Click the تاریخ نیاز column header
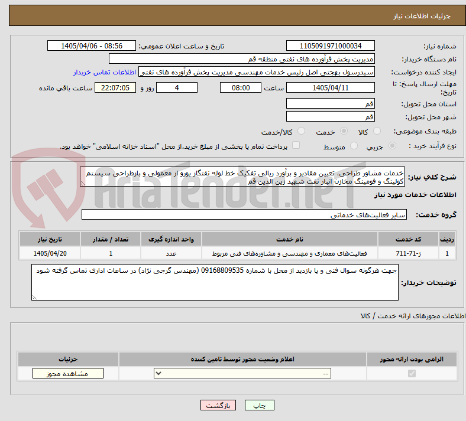Viewport: 466px width, 421px height. click(50, 239)
